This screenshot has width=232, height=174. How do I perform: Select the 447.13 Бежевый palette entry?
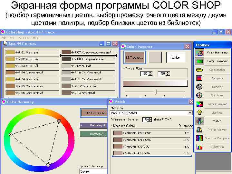[89, 93]
